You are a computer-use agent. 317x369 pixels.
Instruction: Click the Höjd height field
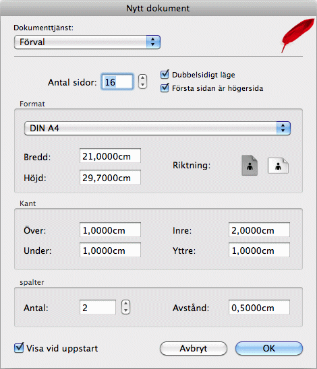tap(110, 177)
